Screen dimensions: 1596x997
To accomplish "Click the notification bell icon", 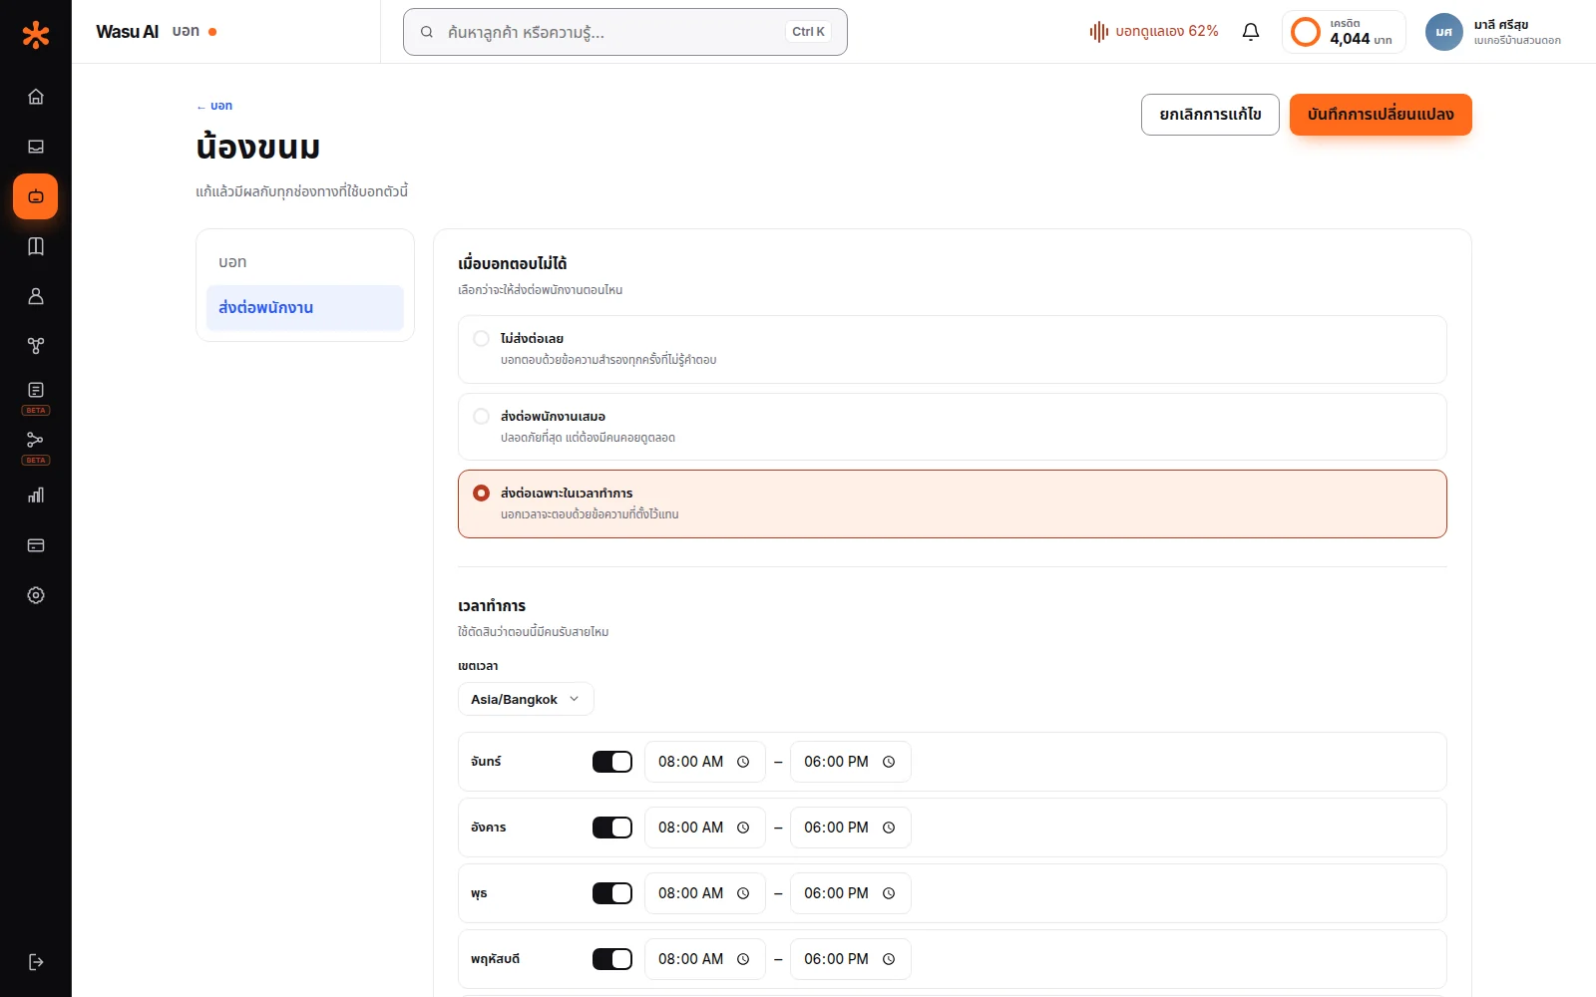I will pos(1251,32).
